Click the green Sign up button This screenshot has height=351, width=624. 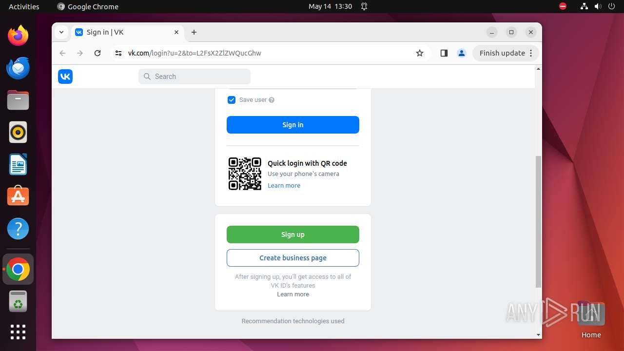coord(293,234)
